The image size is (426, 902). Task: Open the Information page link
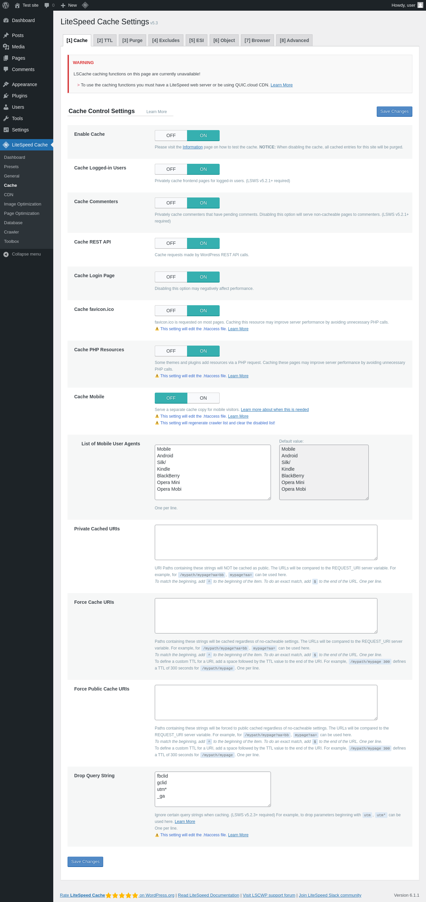coord(192,147)
